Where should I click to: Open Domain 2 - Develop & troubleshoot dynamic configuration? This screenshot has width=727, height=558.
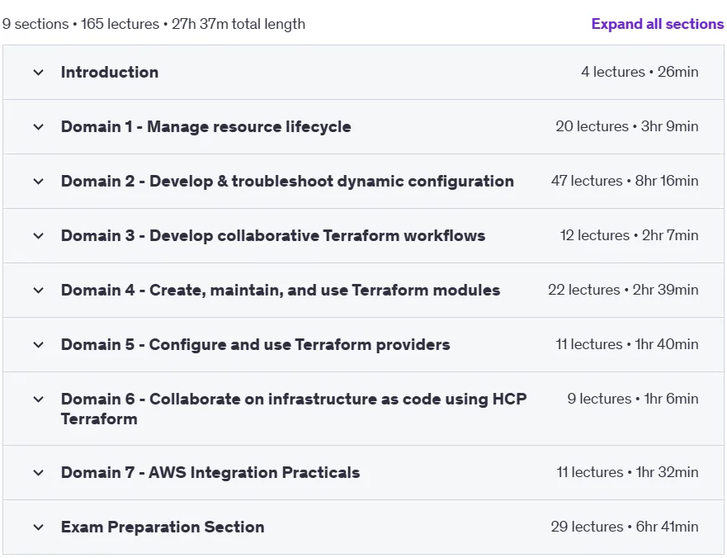[x=287, y=181]
